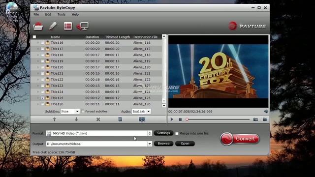Open the Tools menu
The height and width of the screenshot is (177, 315).
click(61, 14)
